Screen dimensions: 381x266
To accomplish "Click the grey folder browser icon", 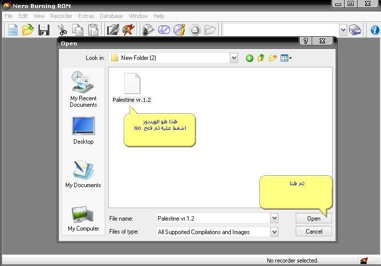I will click(210, 30).
